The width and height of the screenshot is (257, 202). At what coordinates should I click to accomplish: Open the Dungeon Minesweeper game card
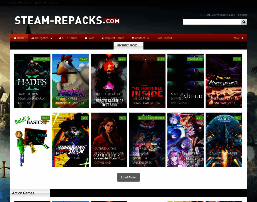coord(224,80)
